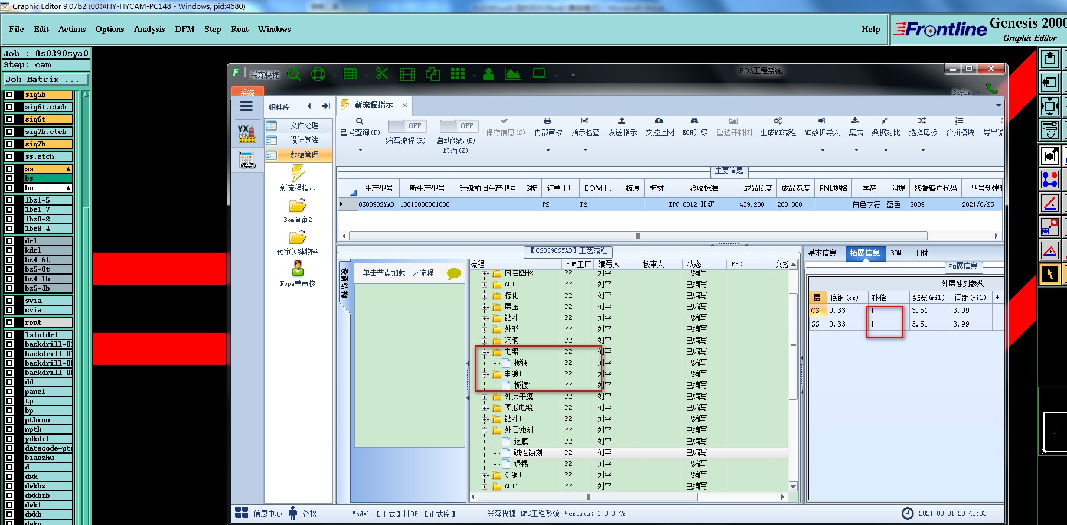Click the 数据对比 toolbar button
1067x525 pixels.
click(886, 127)
